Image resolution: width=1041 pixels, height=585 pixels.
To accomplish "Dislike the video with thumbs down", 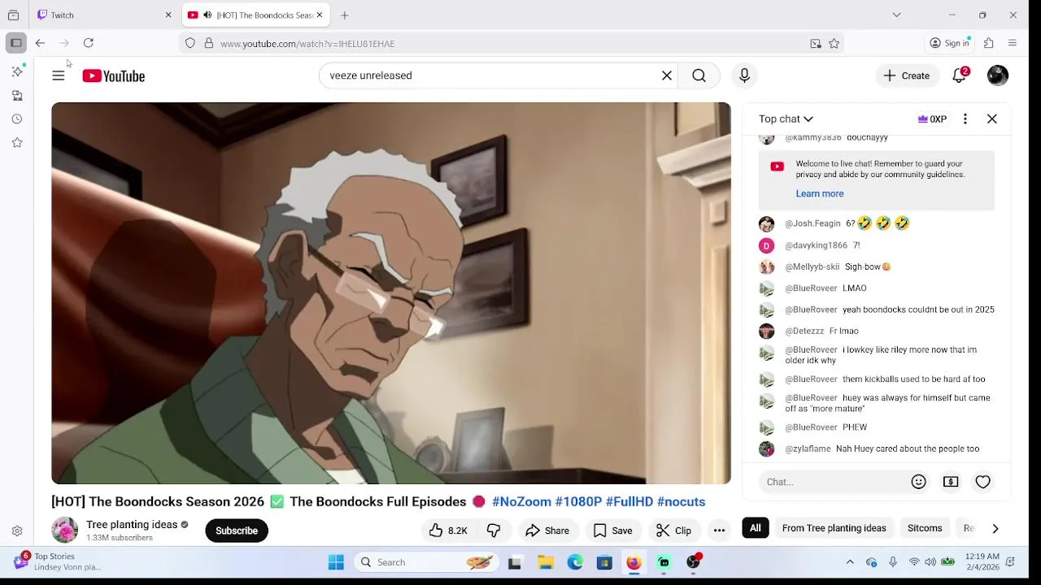I will 494,531.
